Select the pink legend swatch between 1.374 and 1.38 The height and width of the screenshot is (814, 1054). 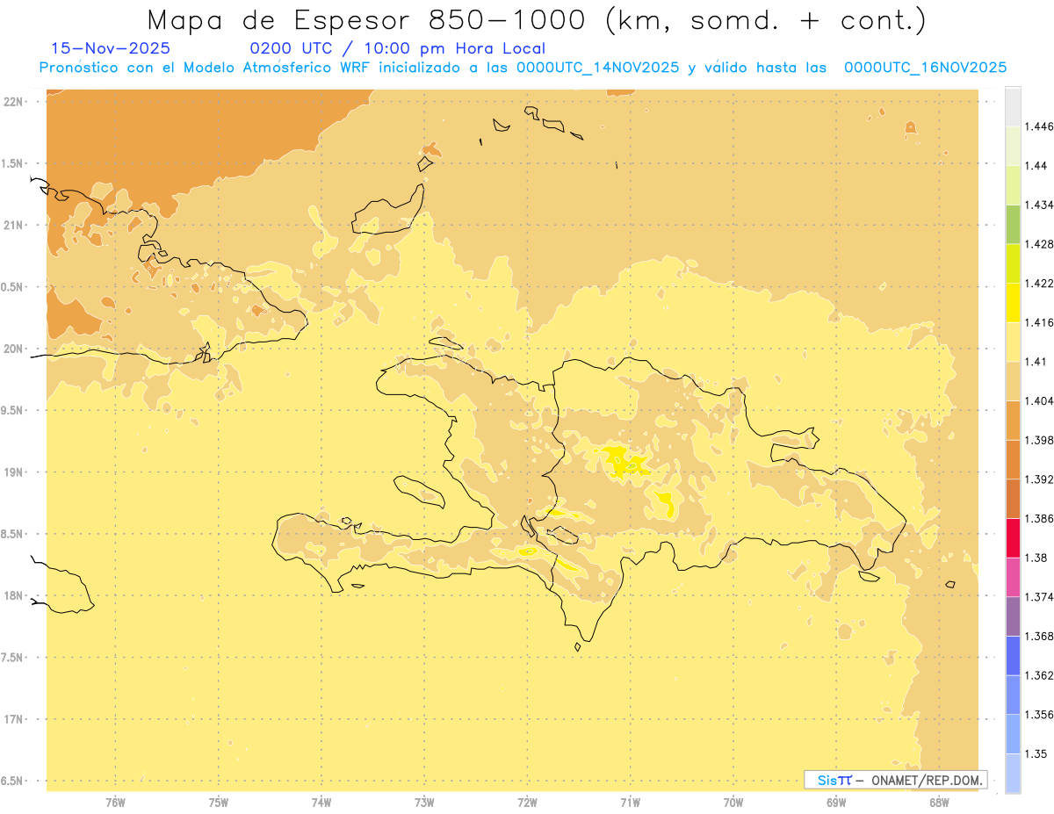(x=1013, y=577)
